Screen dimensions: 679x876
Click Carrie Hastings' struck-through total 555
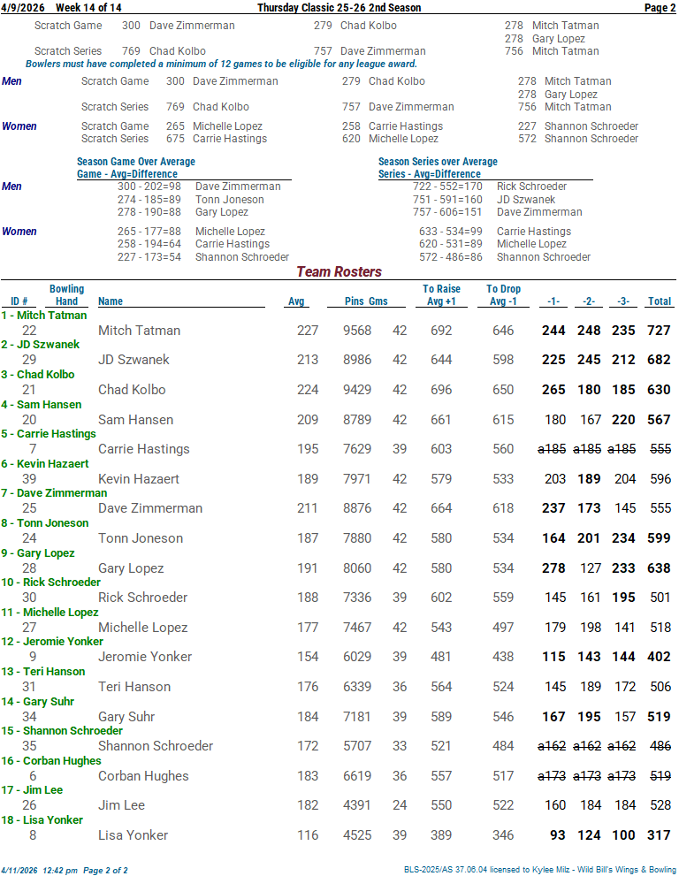tap(660, 449)
